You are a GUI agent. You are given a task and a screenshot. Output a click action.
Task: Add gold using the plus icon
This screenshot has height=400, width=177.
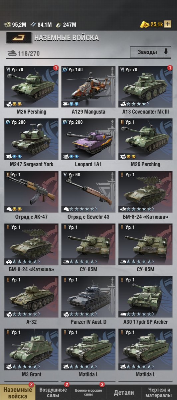point(168,24)
